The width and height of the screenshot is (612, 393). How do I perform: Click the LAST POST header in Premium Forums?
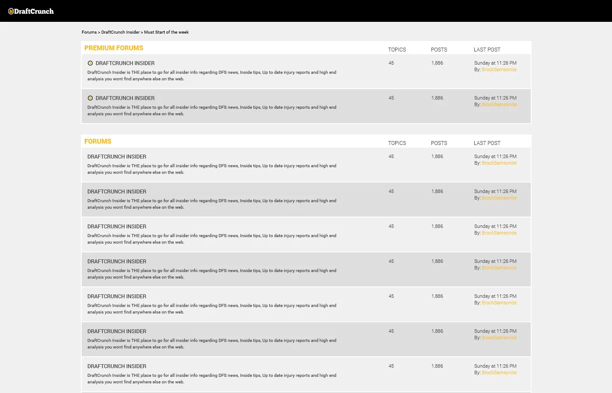[487, 50]
